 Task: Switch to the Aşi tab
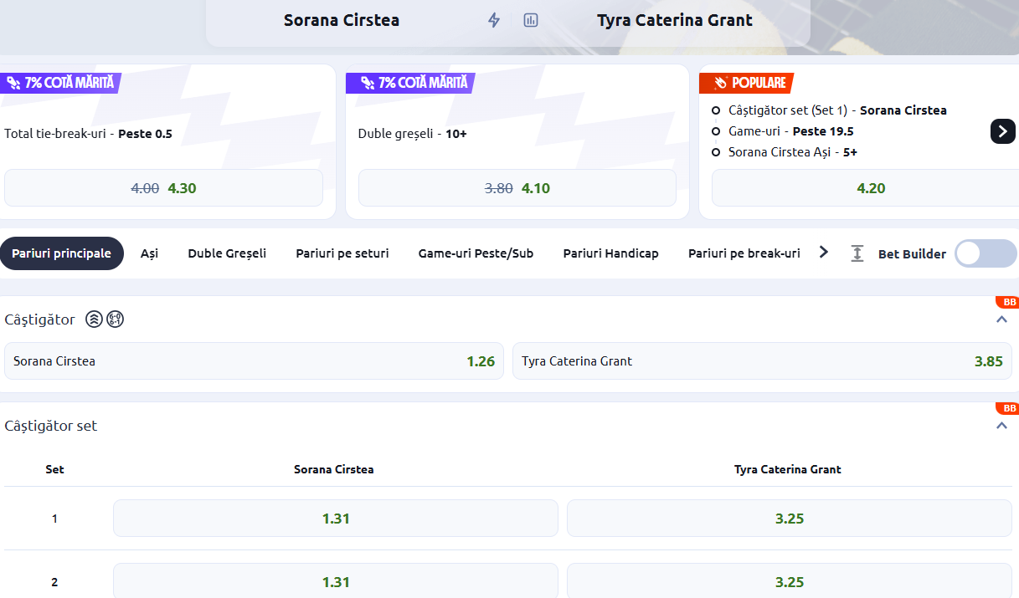pos(150,253)
